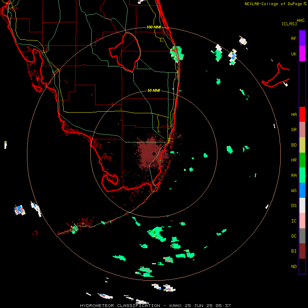This screenshot has width=308, height=308.
Task: Click the 05:37 timestamp
Action: point(223,306)
